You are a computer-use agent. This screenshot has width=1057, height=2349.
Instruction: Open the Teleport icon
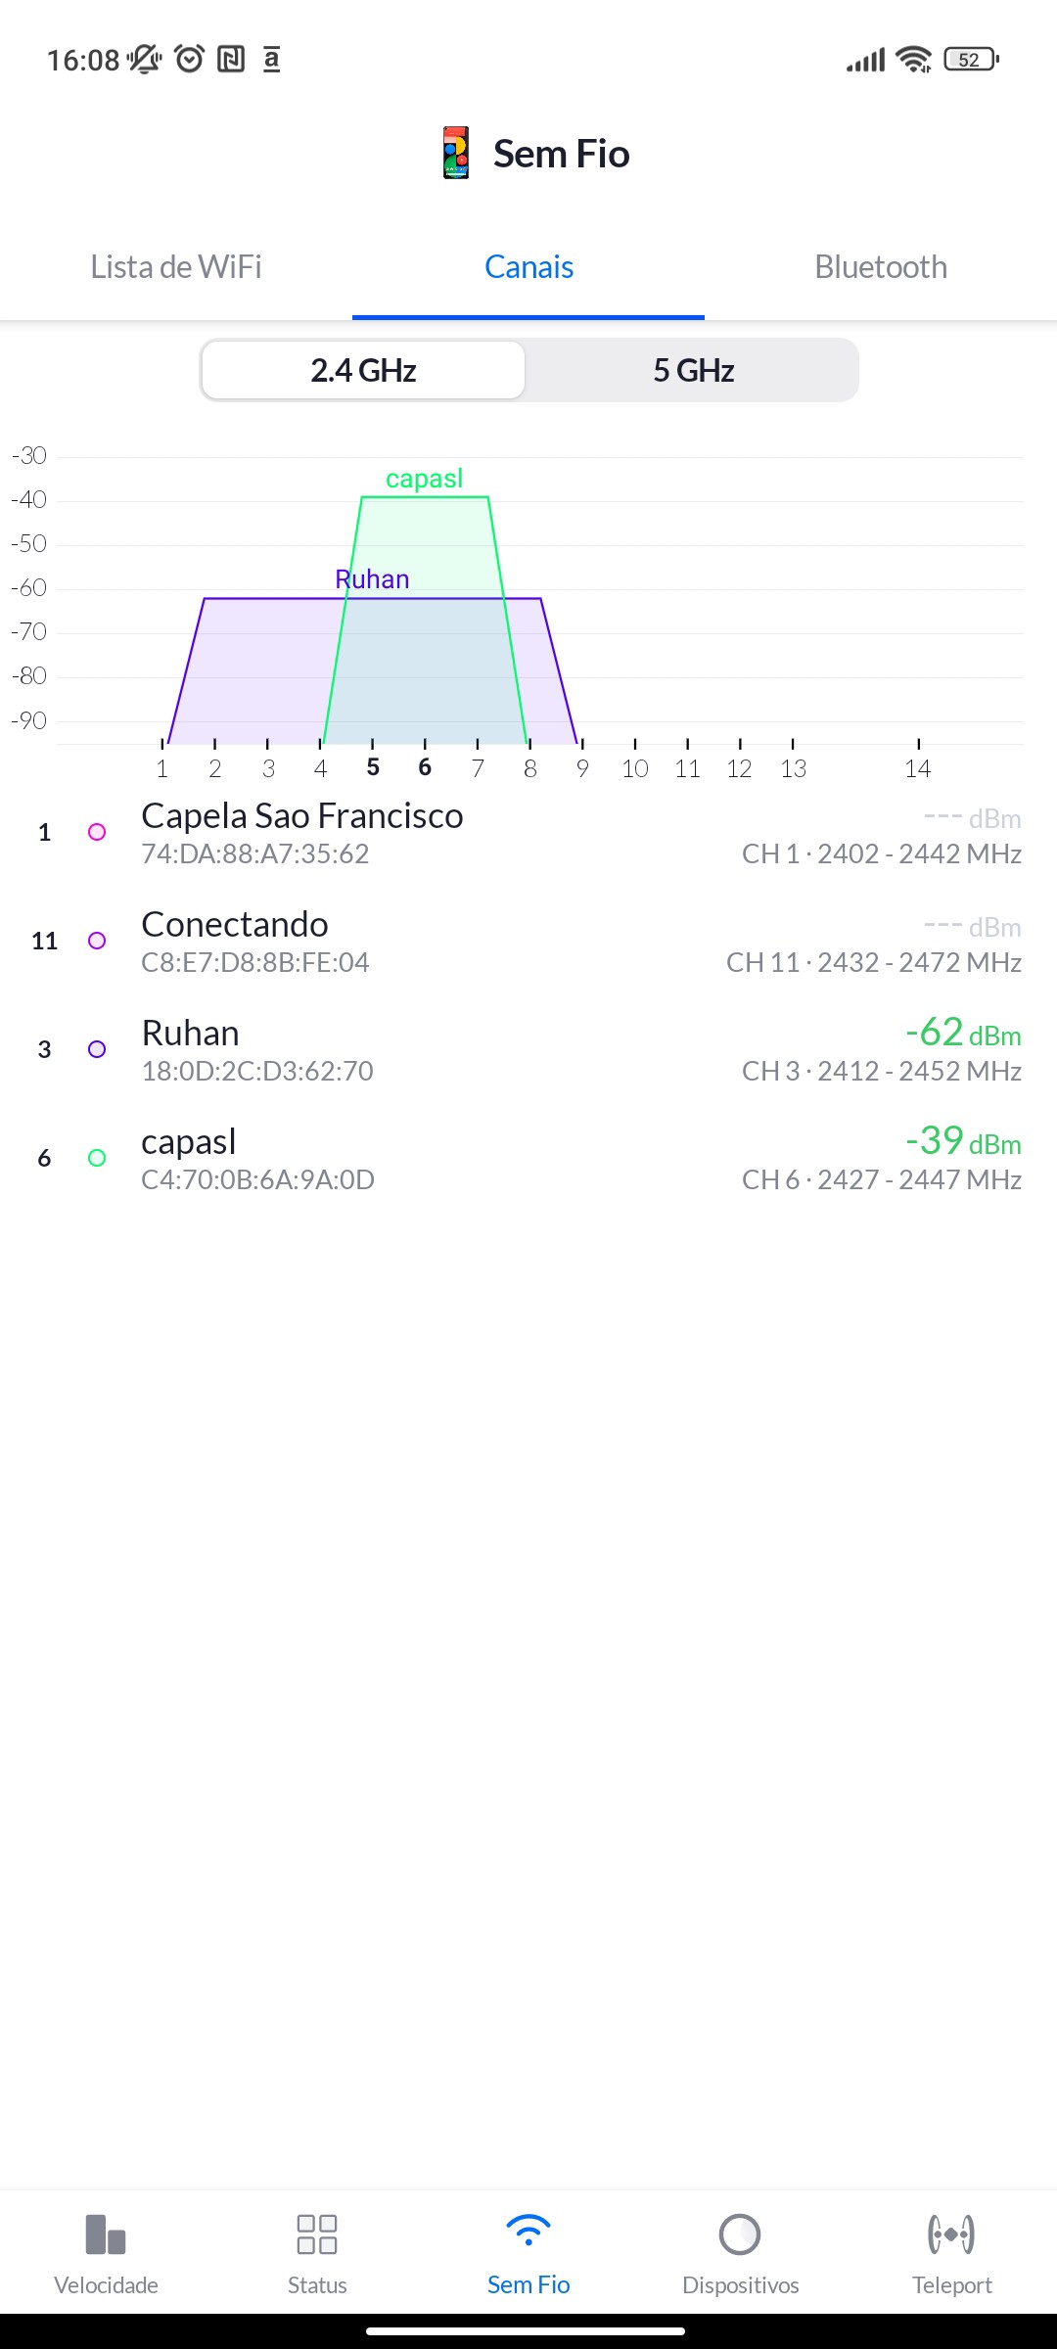[x=951, y=2234]
